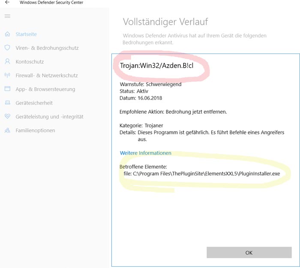Click the Kategorie: Trojaner line
The height and width of the screenshot is (268, 300).
click(x=141, y=125)
